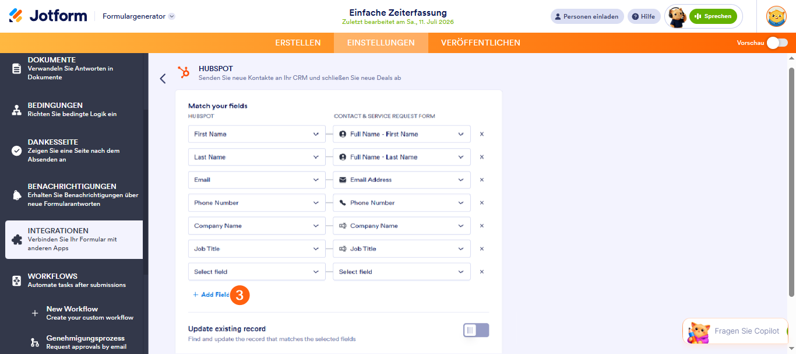Open form field Email Address dropdown

(401, 180)
